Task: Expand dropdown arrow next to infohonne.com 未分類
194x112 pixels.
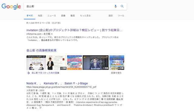Action: tap(52, 34)
